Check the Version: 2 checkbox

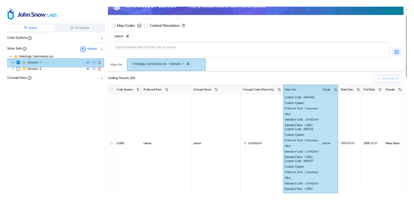18,69
